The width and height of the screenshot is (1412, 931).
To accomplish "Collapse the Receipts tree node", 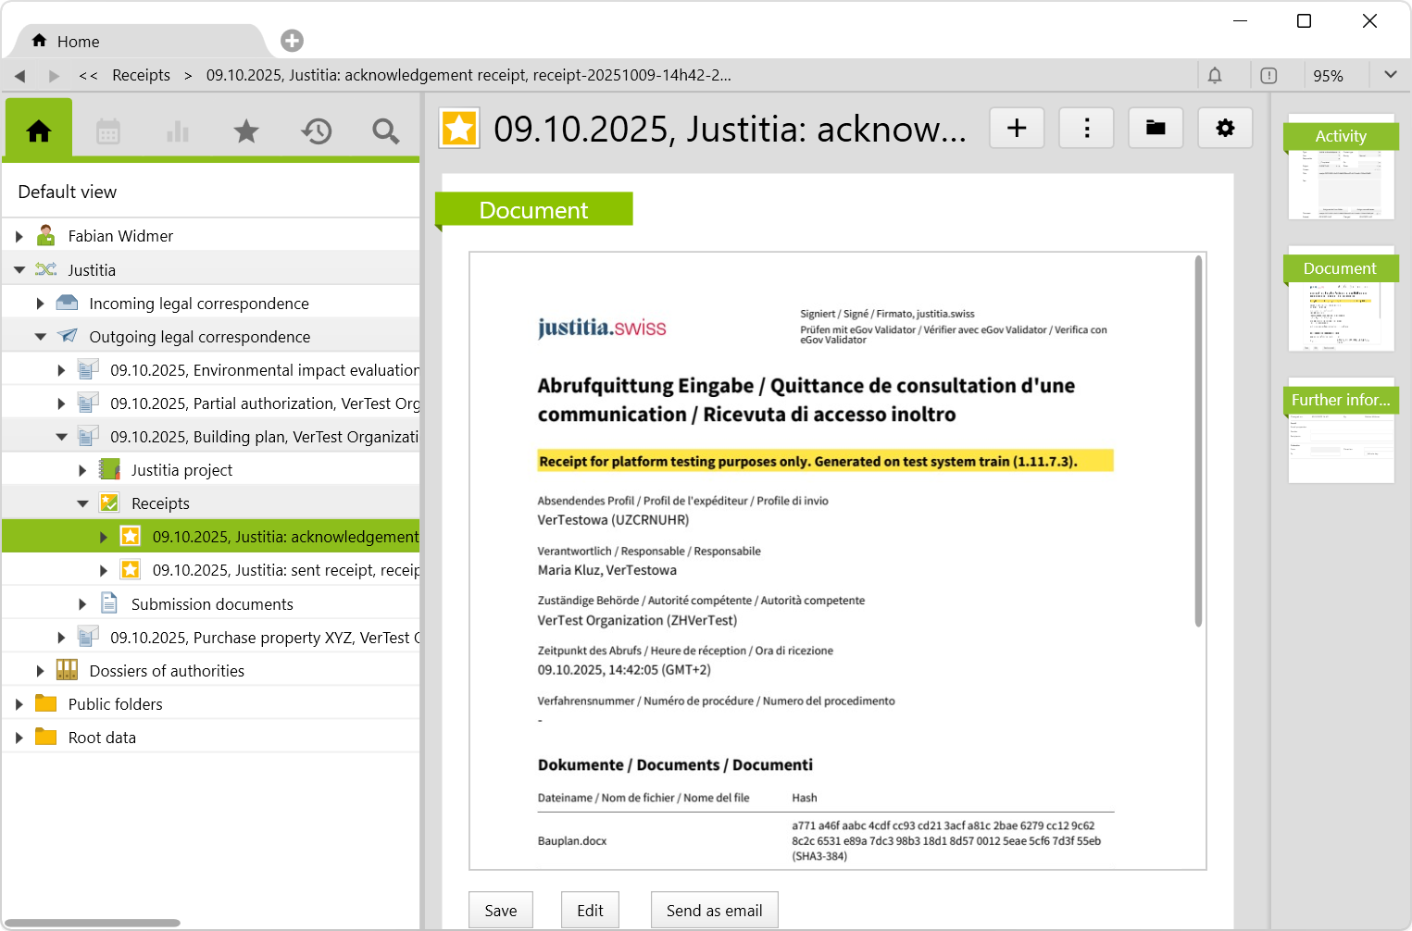I will pos(82,503).
